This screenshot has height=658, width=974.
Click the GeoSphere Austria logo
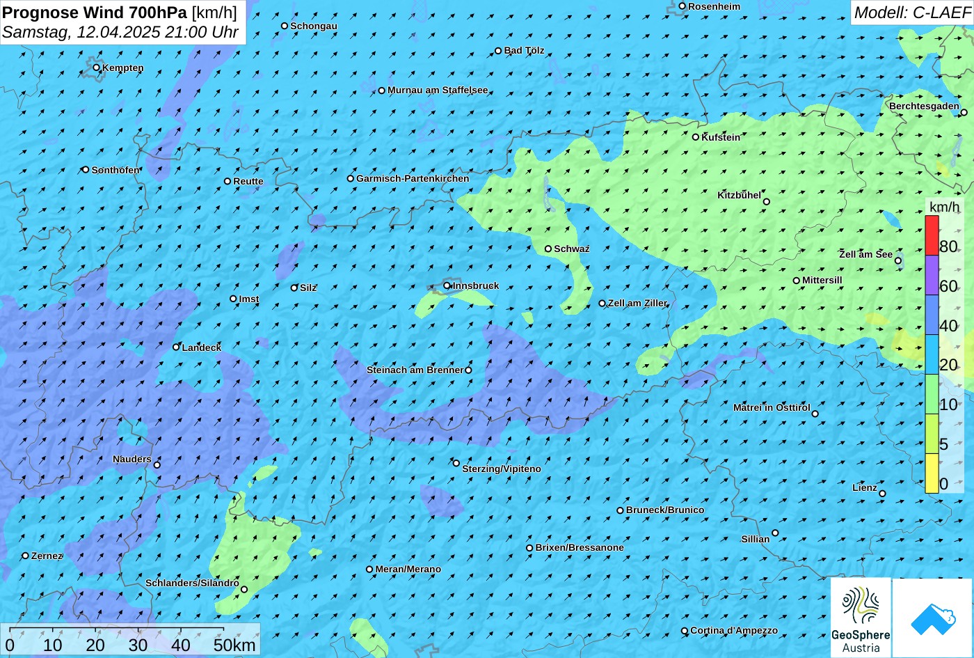861,618
